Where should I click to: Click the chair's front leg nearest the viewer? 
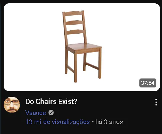(76, 67)
